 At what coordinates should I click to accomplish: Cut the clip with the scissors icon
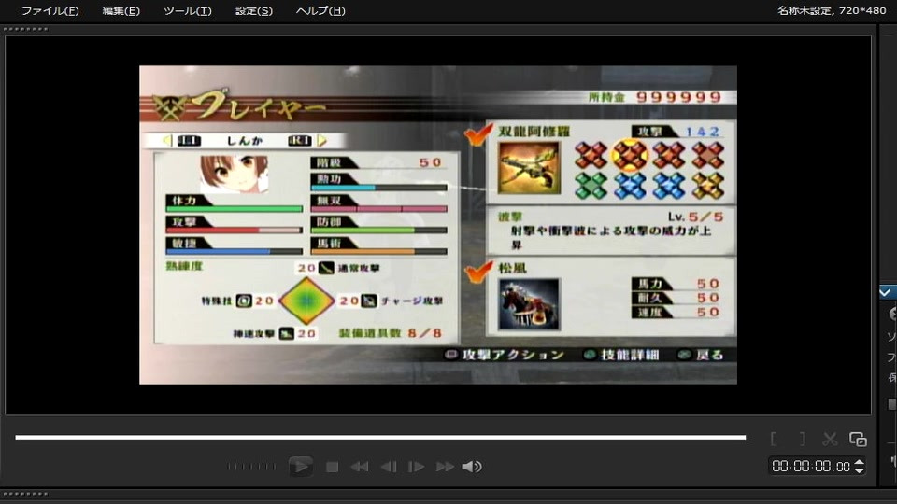tap(830, 439)
